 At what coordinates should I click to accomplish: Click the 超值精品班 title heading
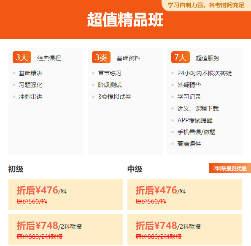(x=125, y=20)
